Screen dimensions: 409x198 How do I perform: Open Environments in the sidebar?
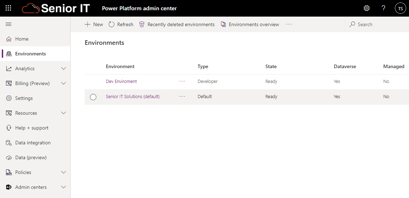pyautogui.click(x=35, y=54)
